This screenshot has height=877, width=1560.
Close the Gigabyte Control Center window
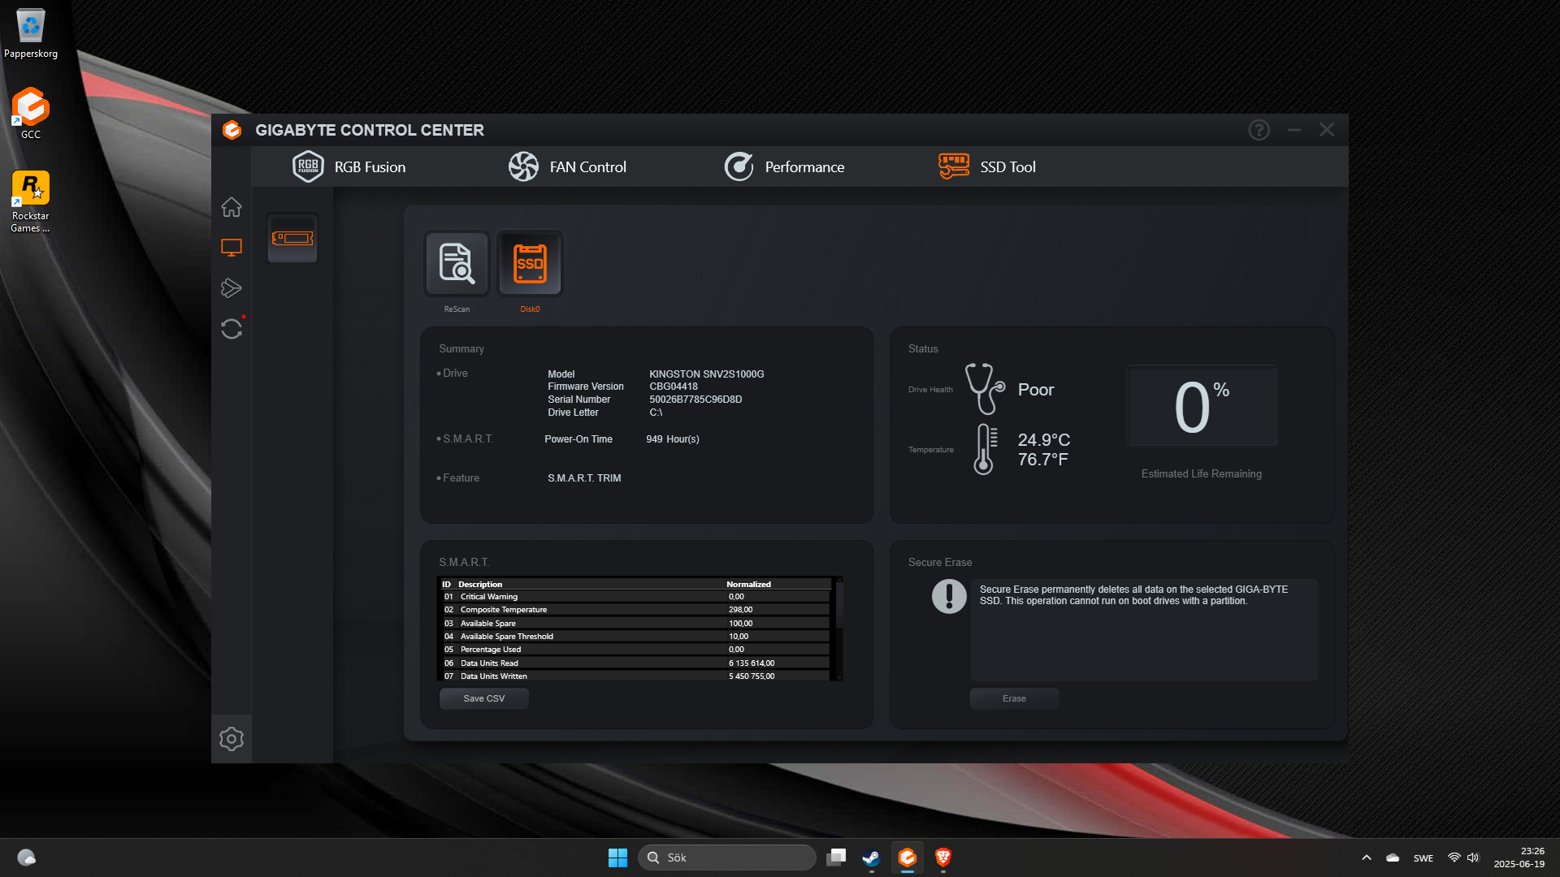point(1327,130)
